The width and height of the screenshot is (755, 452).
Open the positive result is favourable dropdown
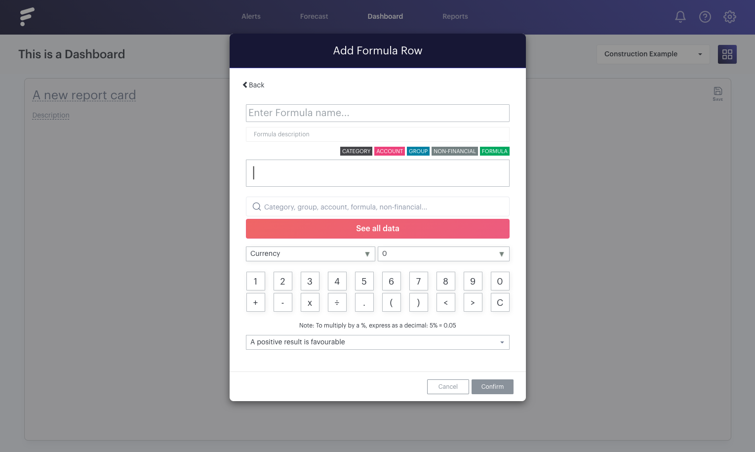coord(377,342)
